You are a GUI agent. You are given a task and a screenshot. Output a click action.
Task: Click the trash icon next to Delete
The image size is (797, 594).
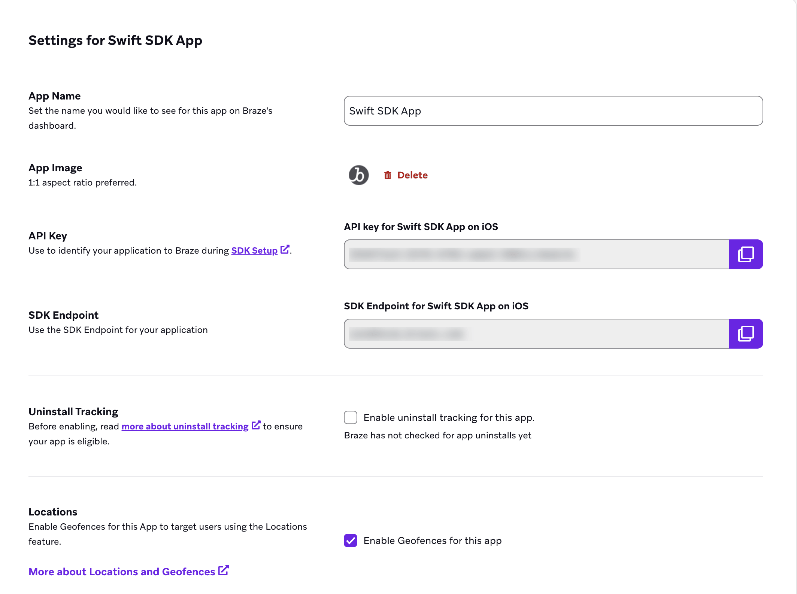coord(388,175)
